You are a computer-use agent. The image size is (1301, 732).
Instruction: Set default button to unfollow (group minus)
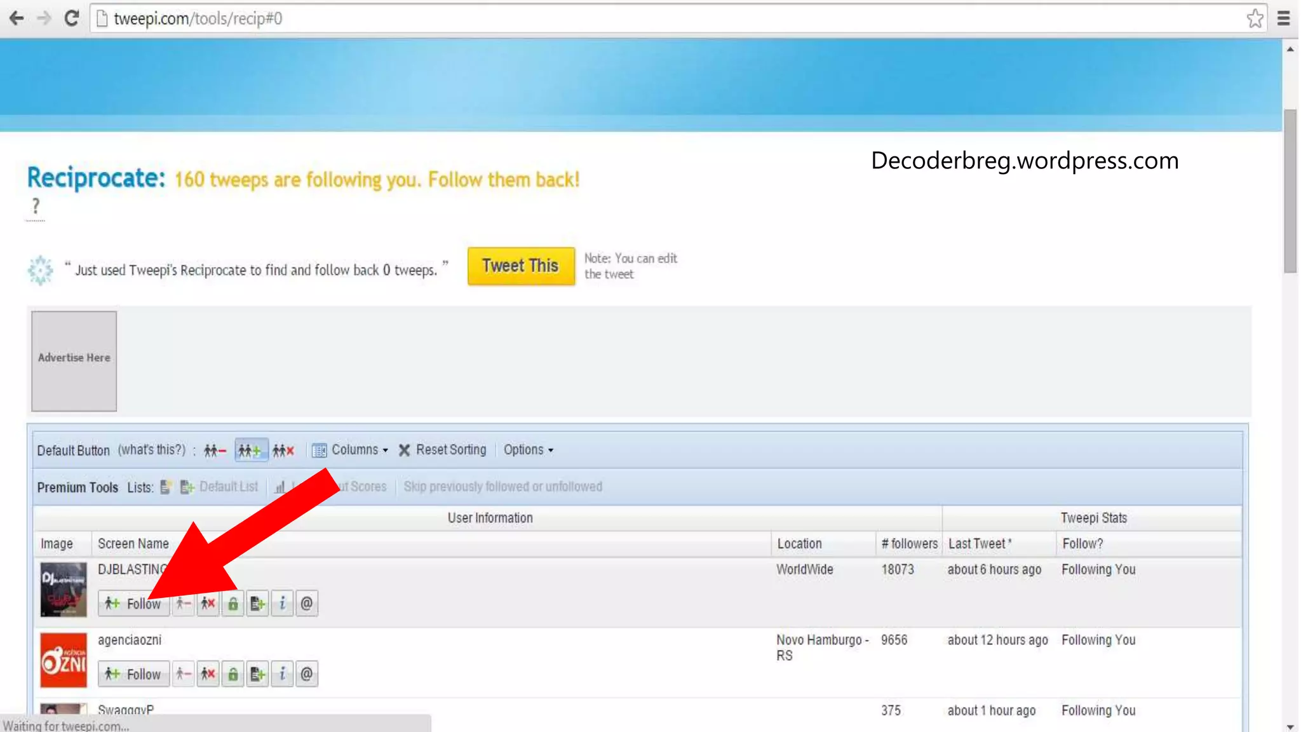[x=215, y=451]
